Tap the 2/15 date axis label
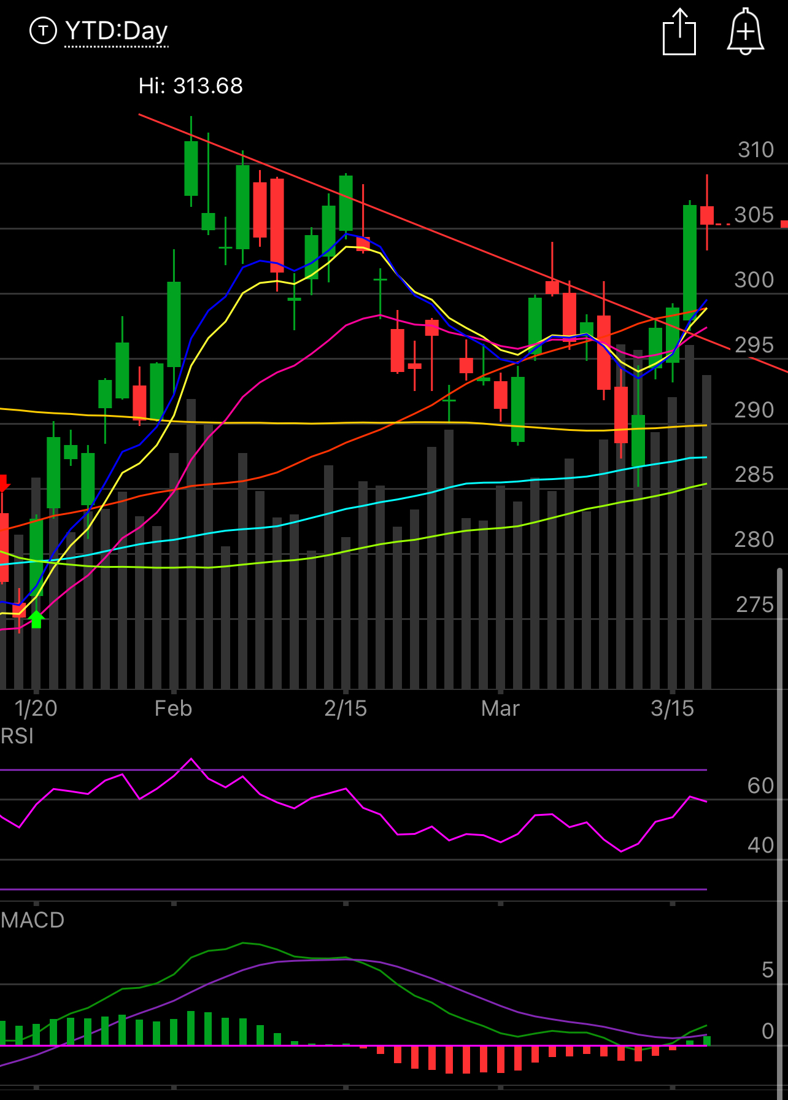The image size is (788, 1100). [346, 708]
